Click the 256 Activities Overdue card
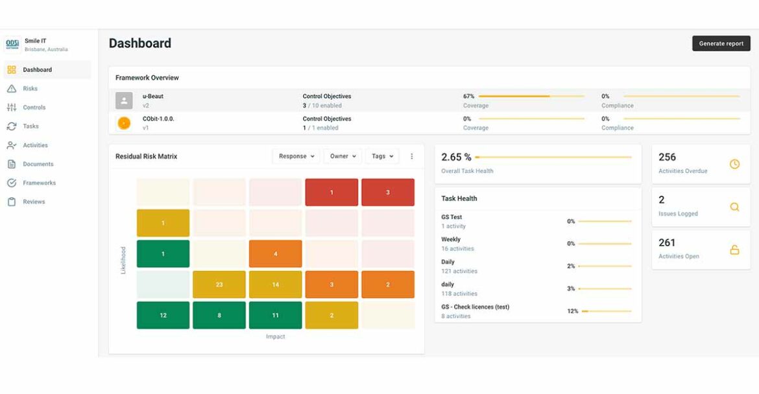 click(701, 164)
